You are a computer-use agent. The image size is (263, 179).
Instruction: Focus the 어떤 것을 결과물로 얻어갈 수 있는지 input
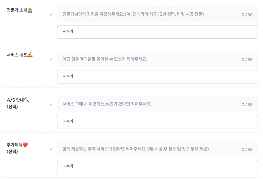(x=157, y=59)
